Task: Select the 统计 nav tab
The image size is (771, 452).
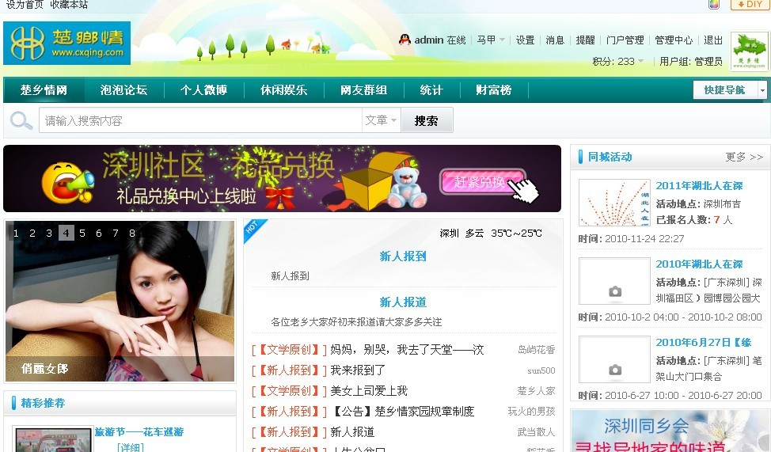Action: (431, 90)
